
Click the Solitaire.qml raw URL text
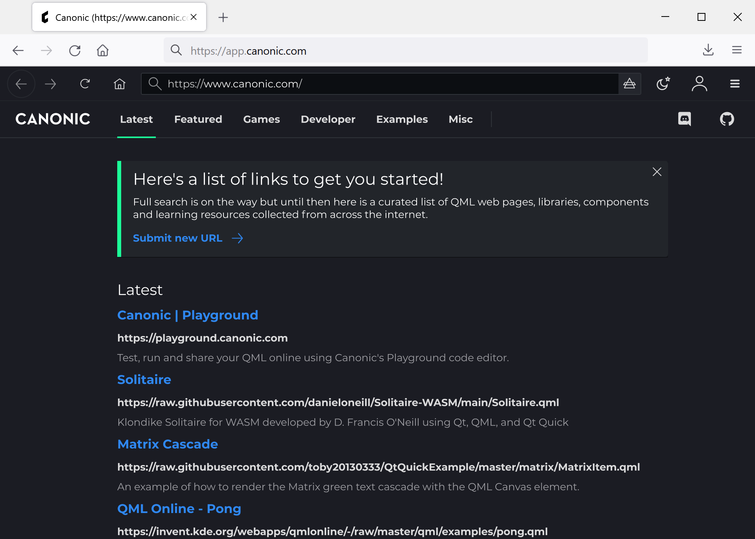(x=338, y=402)
